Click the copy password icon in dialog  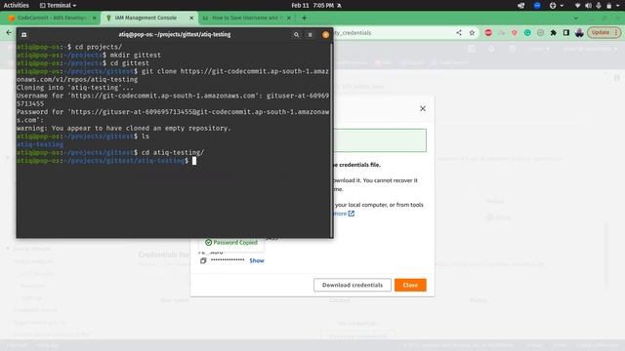[x=203, y=260]
